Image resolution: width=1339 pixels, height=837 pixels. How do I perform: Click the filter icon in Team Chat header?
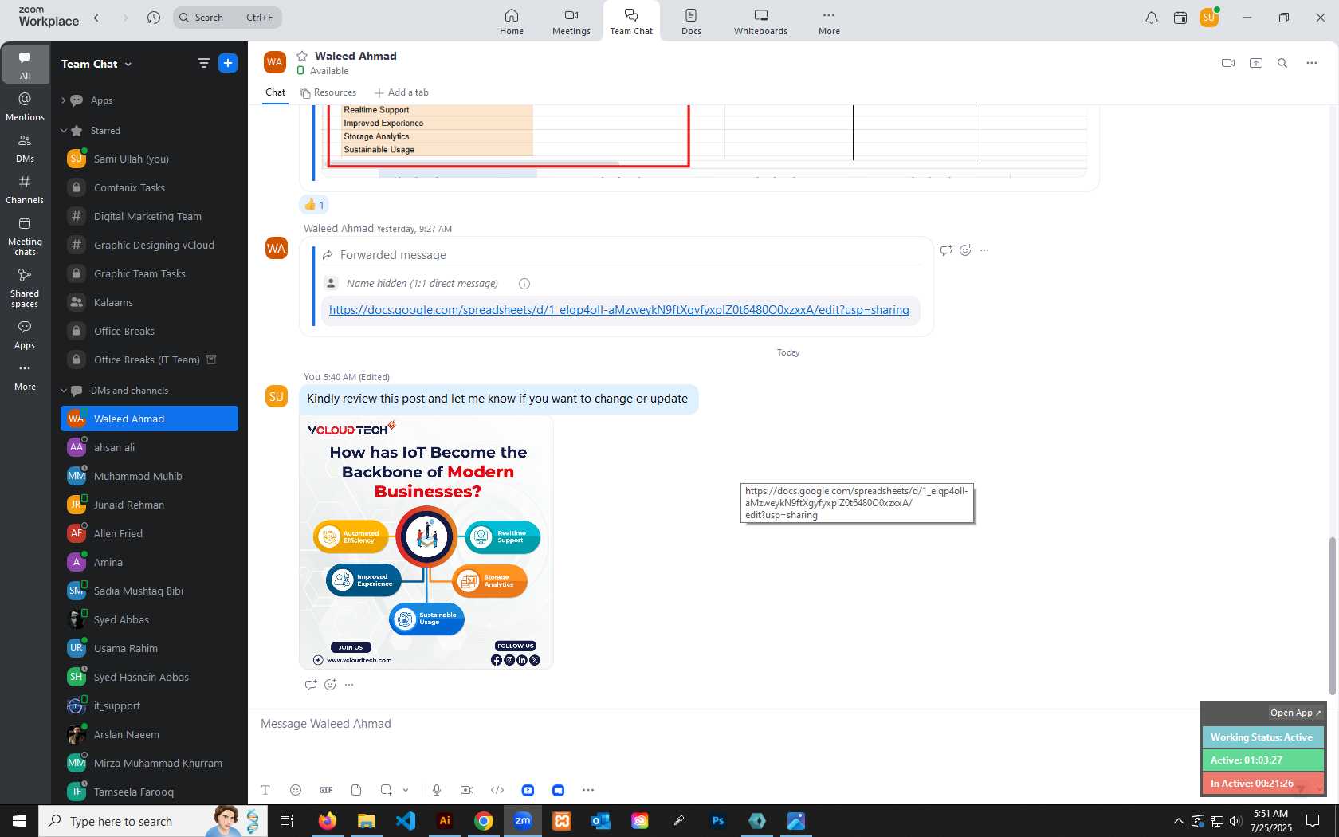click(x=204, y=63)
